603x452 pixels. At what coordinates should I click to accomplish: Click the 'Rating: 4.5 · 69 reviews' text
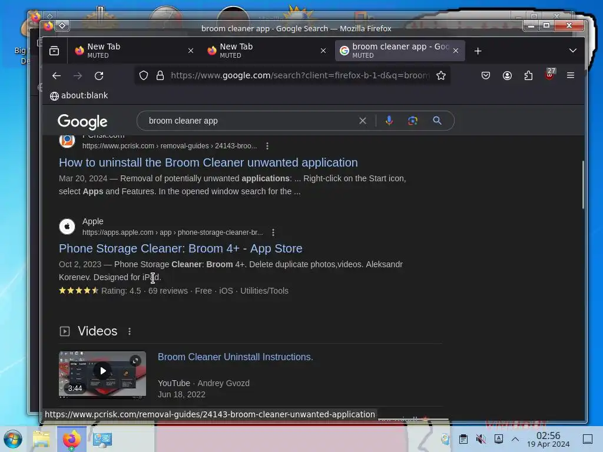(145, 291)
